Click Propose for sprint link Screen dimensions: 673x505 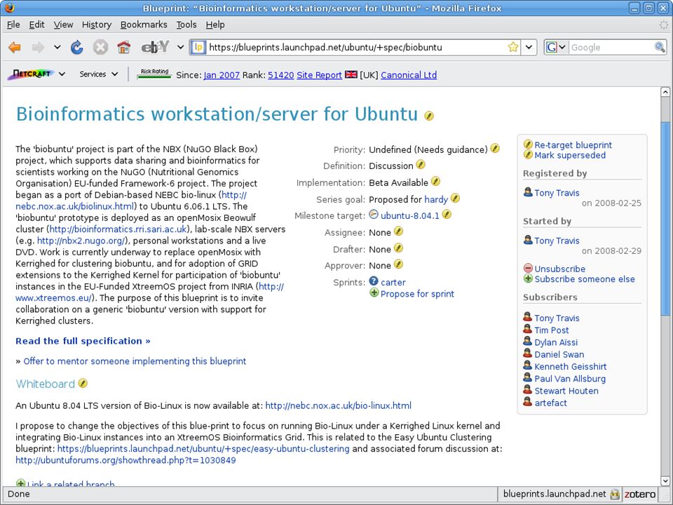point(417,294)
